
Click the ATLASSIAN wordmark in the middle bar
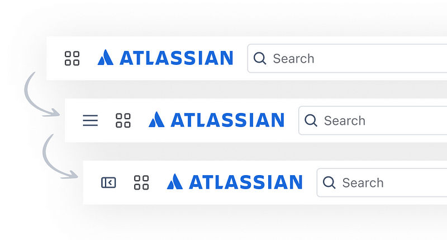[227, 120]
